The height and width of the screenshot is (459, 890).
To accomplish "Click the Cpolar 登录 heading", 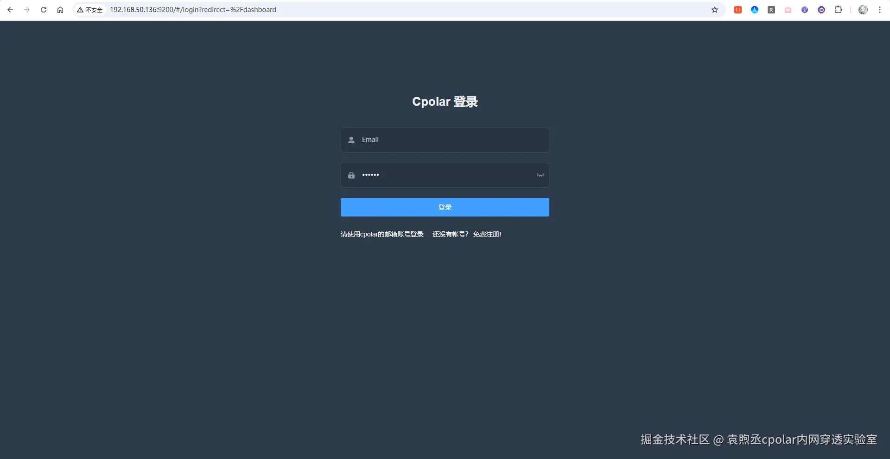I will coord(445,102).
